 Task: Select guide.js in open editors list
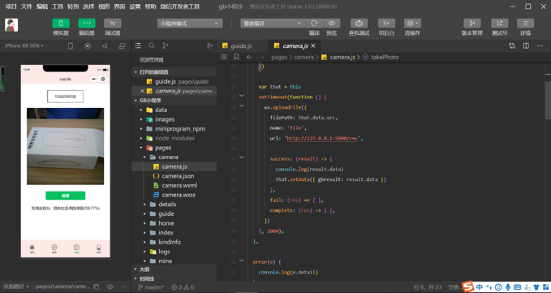point(174,81)
